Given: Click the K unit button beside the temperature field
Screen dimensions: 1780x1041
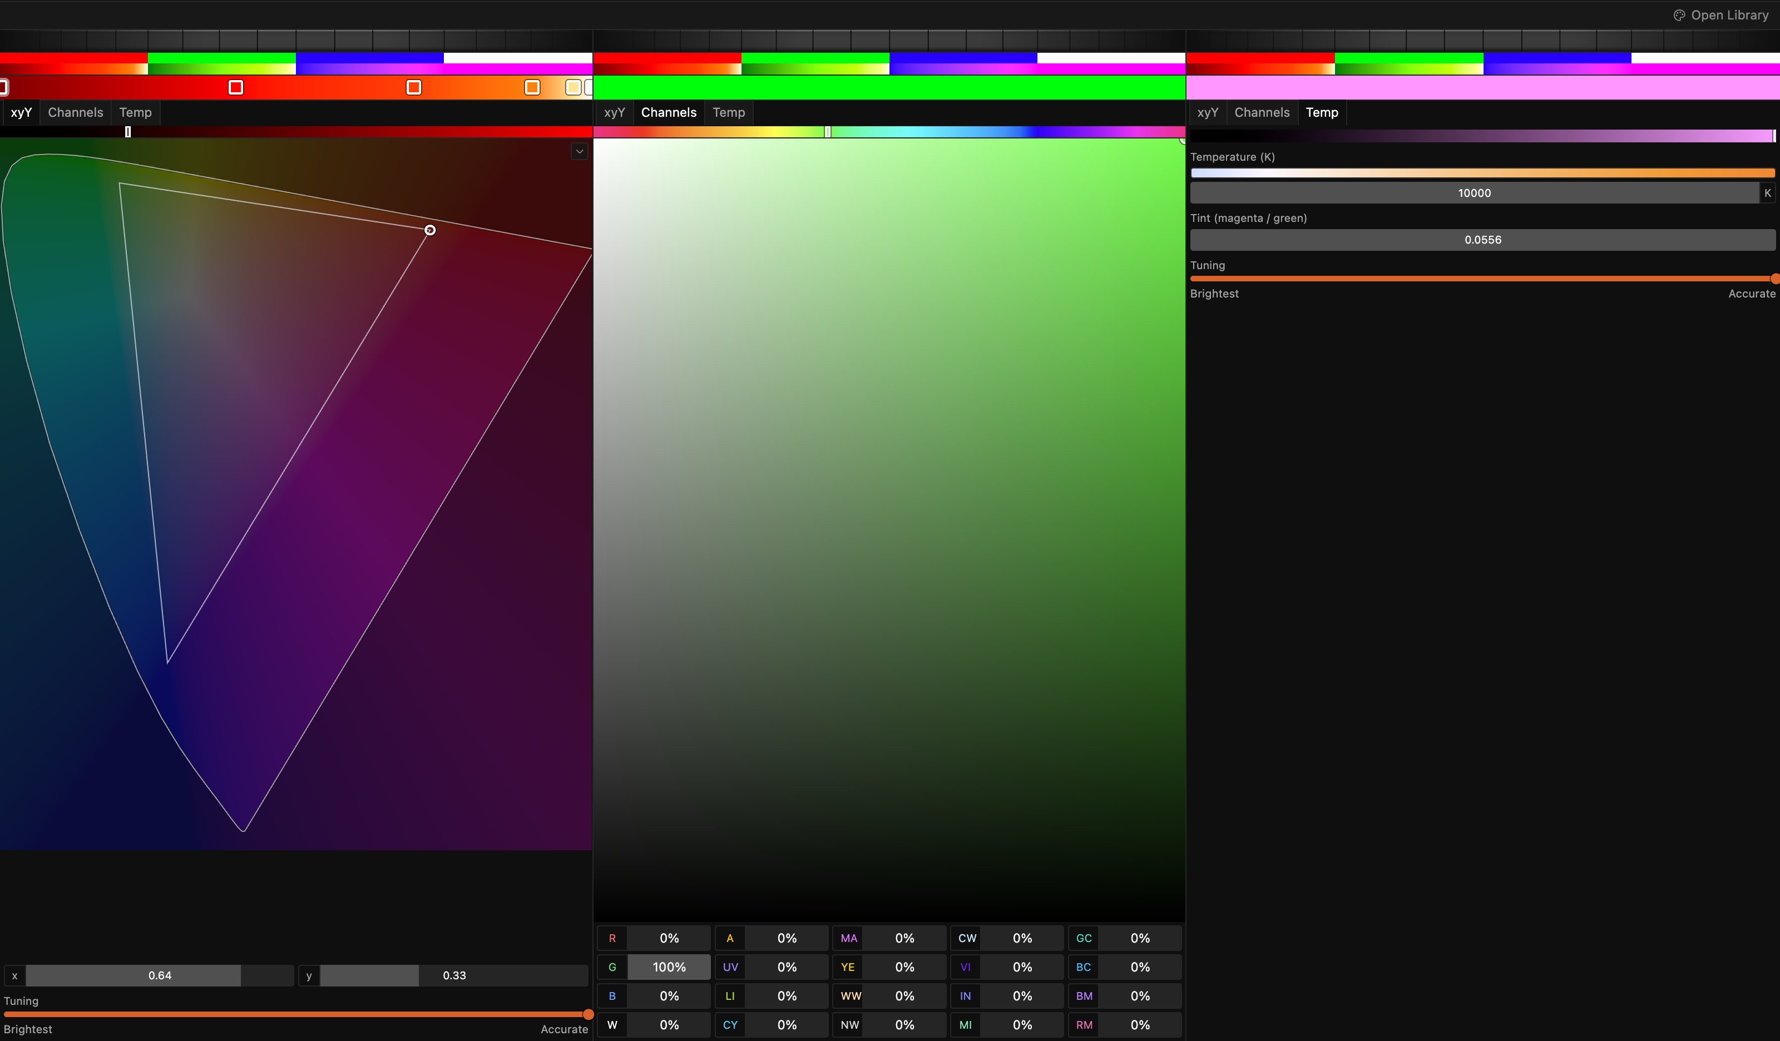Looking at the screenshot, I should coord(1767,193).
